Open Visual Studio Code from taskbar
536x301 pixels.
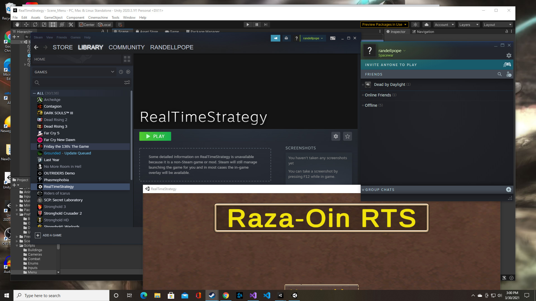[x=267, y=295]
